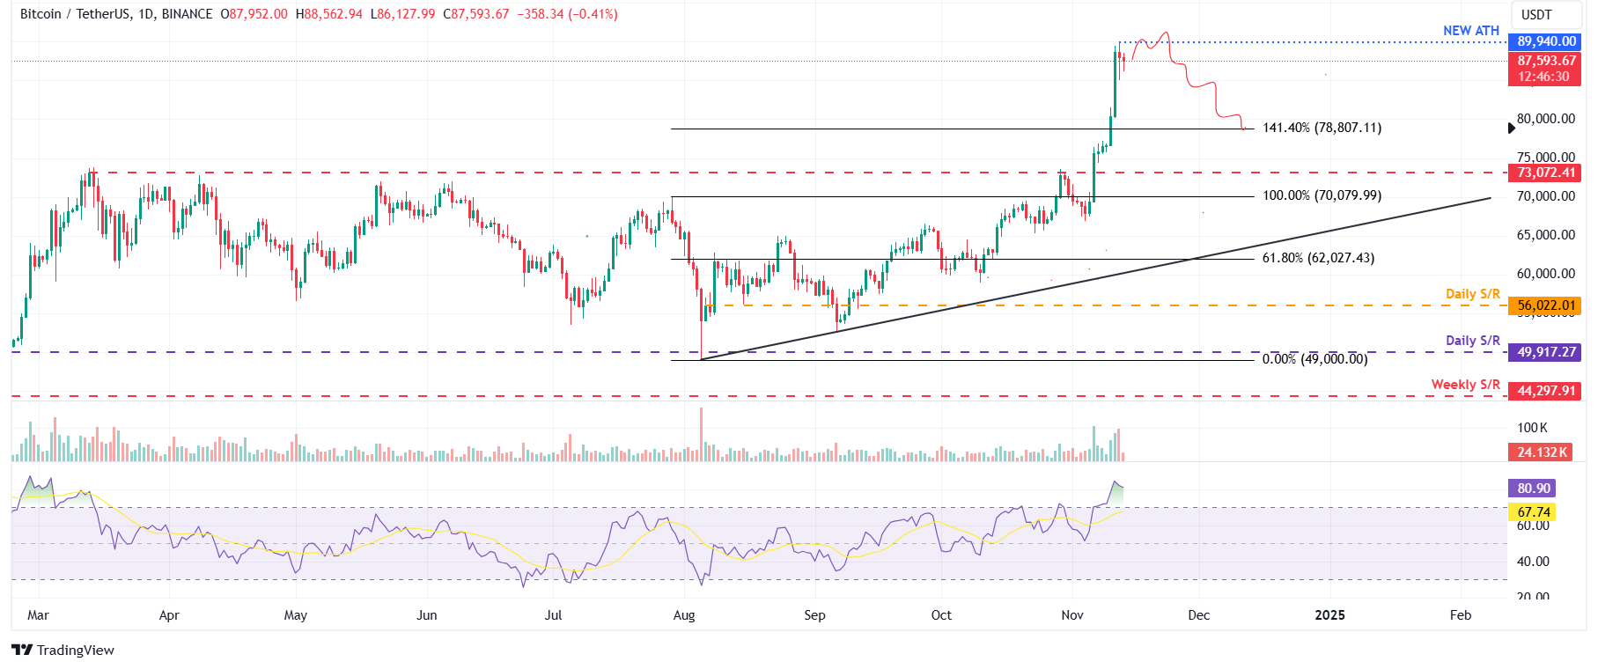This screenshot has width=1598, height=669.
Task: Click the 89,940.00 price label
Action: tap(1545, 41)
